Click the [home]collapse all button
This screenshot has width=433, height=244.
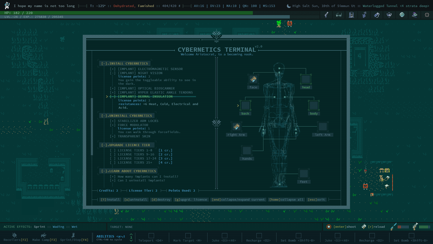coord(287,200)
